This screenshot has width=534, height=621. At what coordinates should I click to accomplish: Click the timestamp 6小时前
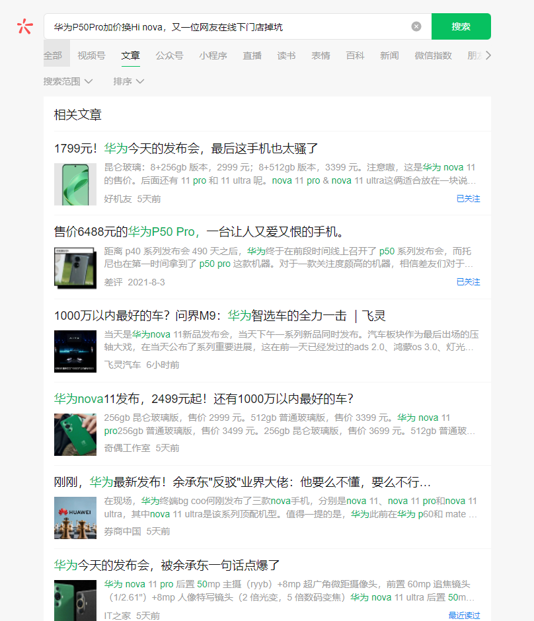point(163,365)
